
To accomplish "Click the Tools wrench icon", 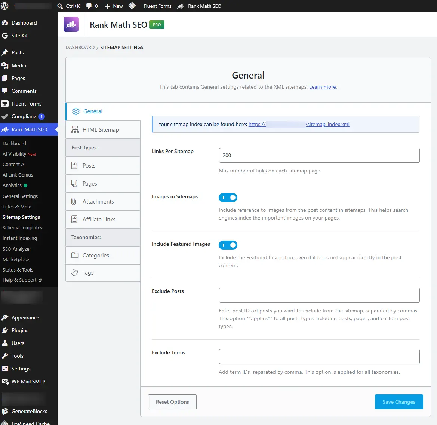I will (x=5, y=356).
